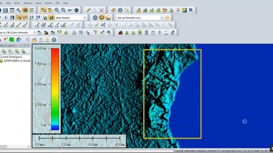Toggle Water drop class filter icon
Viewport: 273px width, 153px height.
tap(160, 33)
